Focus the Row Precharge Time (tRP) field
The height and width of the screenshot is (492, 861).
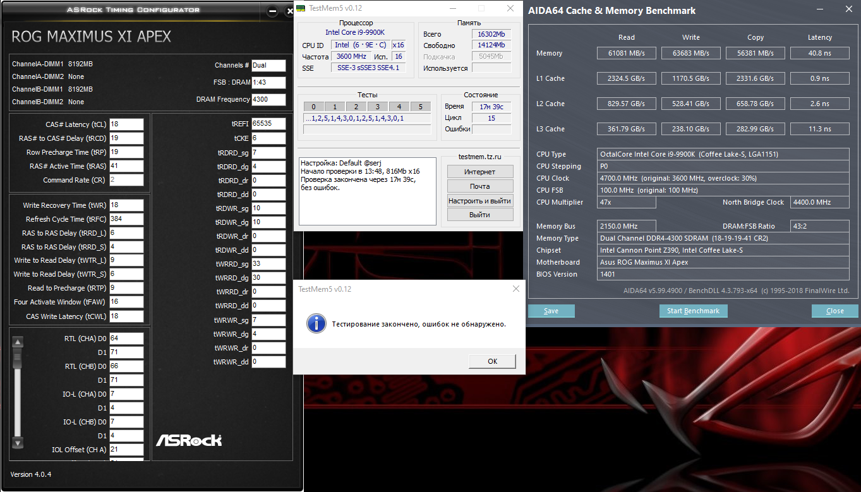[x=126, y=152]
